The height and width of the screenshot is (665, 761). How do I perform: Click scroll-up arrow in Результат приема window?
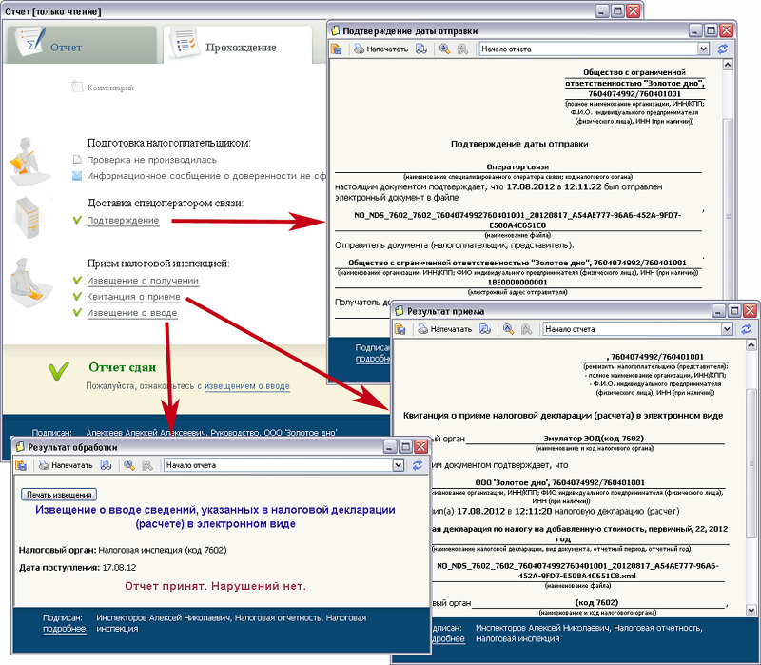[751, 345]
